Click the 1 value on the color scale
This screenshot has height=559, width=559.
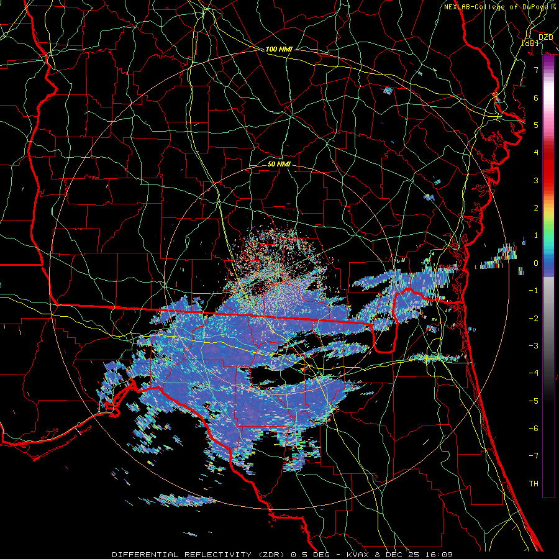536,235
